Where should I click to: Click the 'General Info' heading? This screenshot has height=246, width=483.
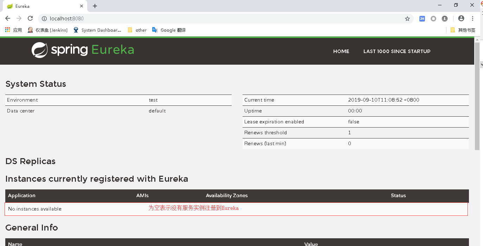pyautogui.click(x=32, y=228)
